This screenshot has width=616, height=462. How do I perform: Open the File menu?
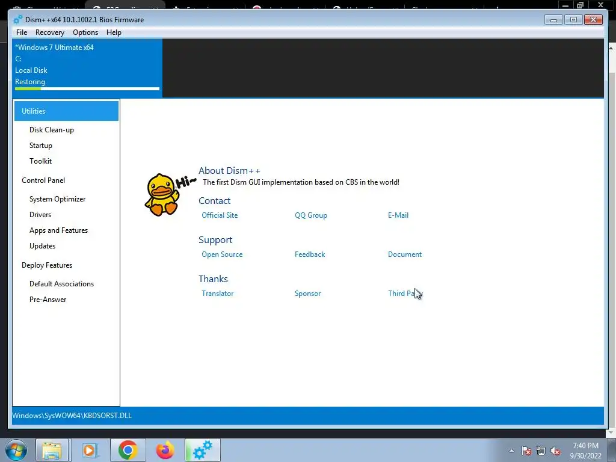[22, 32]
